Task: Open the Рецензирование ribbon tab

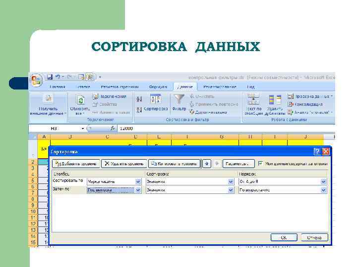Action: (220, 87)
